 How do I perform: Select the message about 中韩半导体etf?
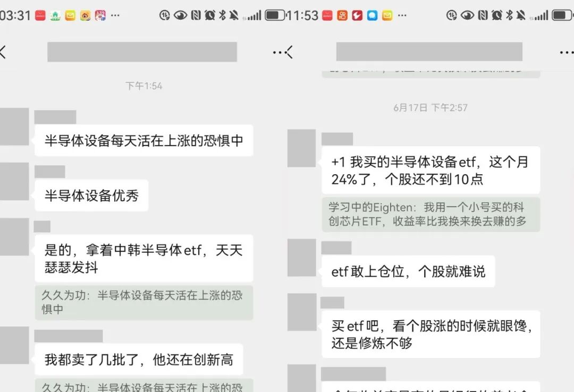[144, 258]
